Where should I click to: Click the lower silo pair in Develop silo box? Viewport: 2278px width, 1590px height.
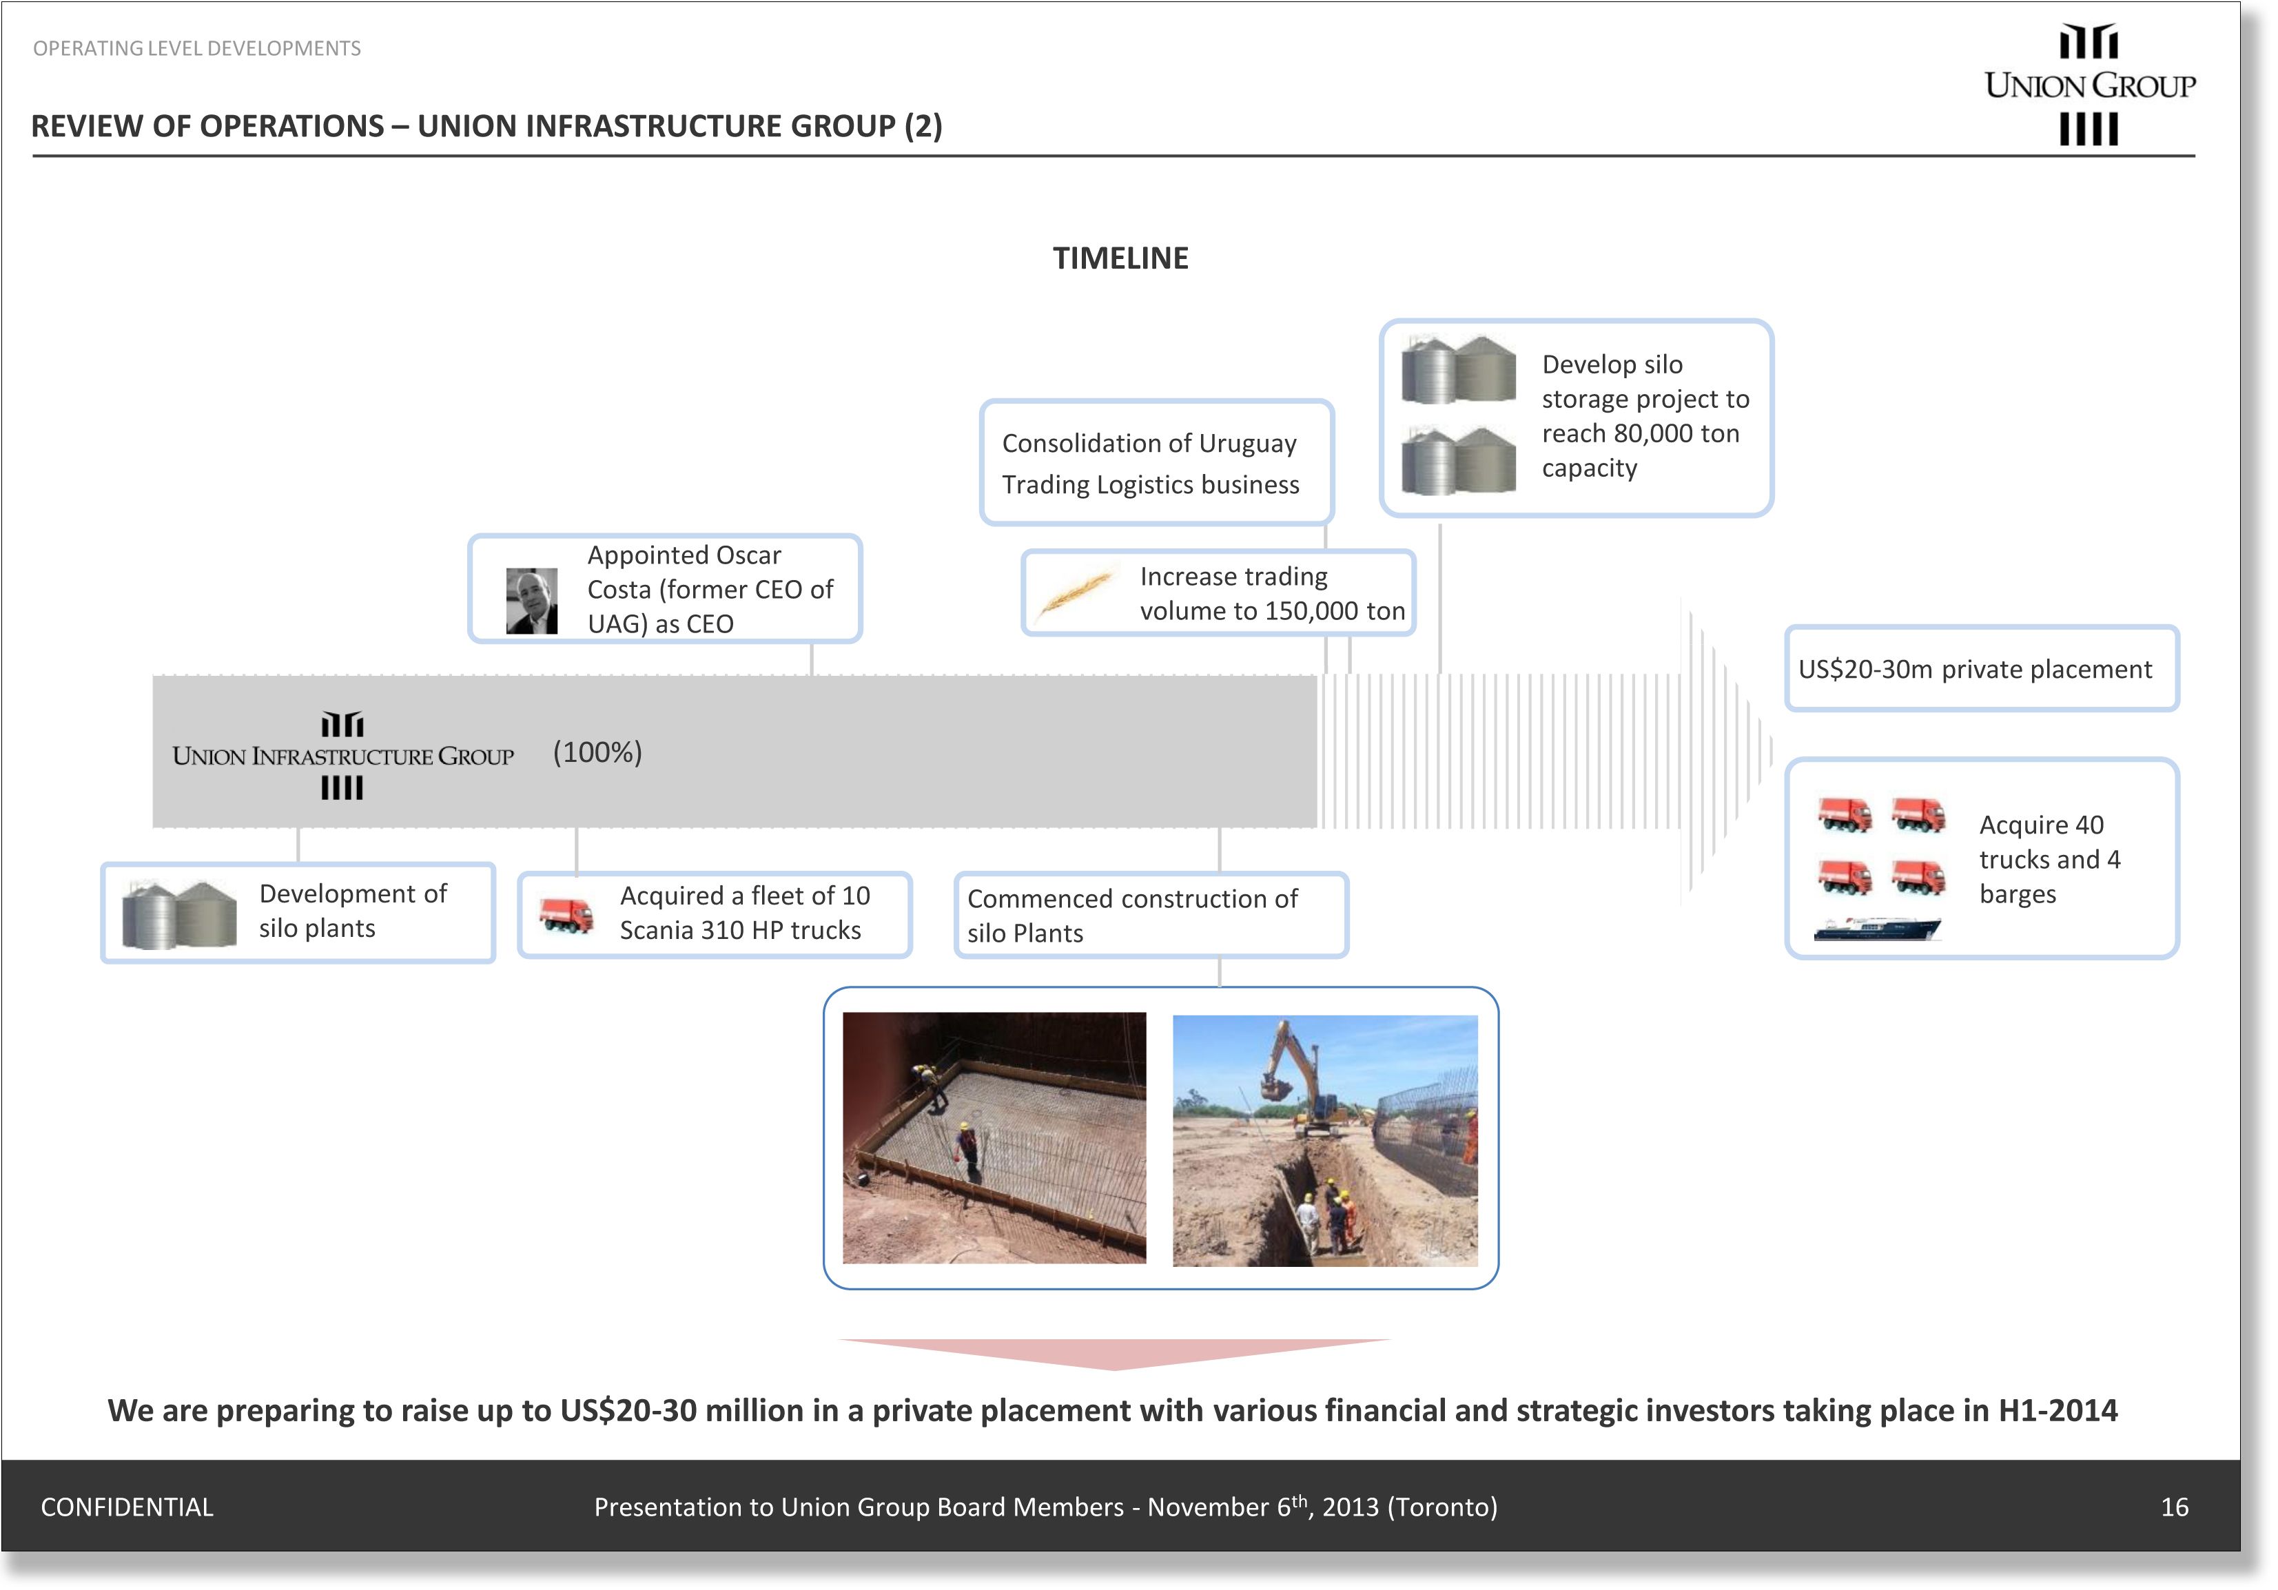point(1459,460)
